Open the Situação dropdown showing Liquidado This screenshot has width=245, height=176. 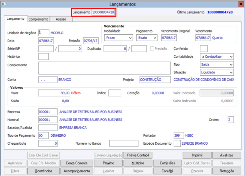point(217,72)
